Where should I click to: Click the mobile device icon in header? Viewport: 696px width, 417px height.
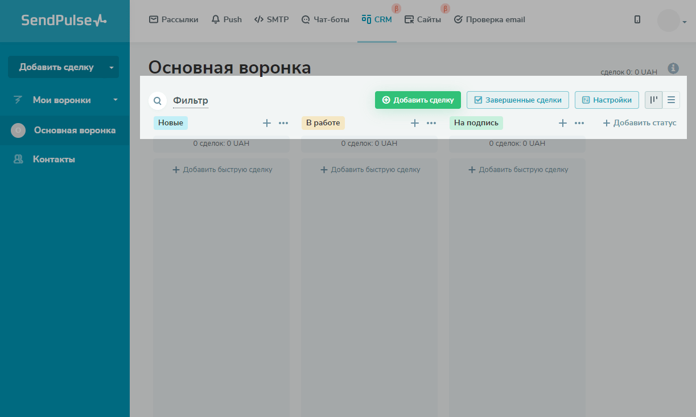click(x=637, y=20)
